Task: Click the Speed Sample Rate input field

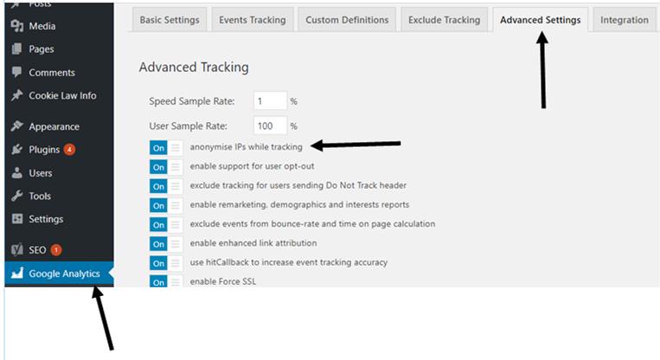Action: point(270,101)
